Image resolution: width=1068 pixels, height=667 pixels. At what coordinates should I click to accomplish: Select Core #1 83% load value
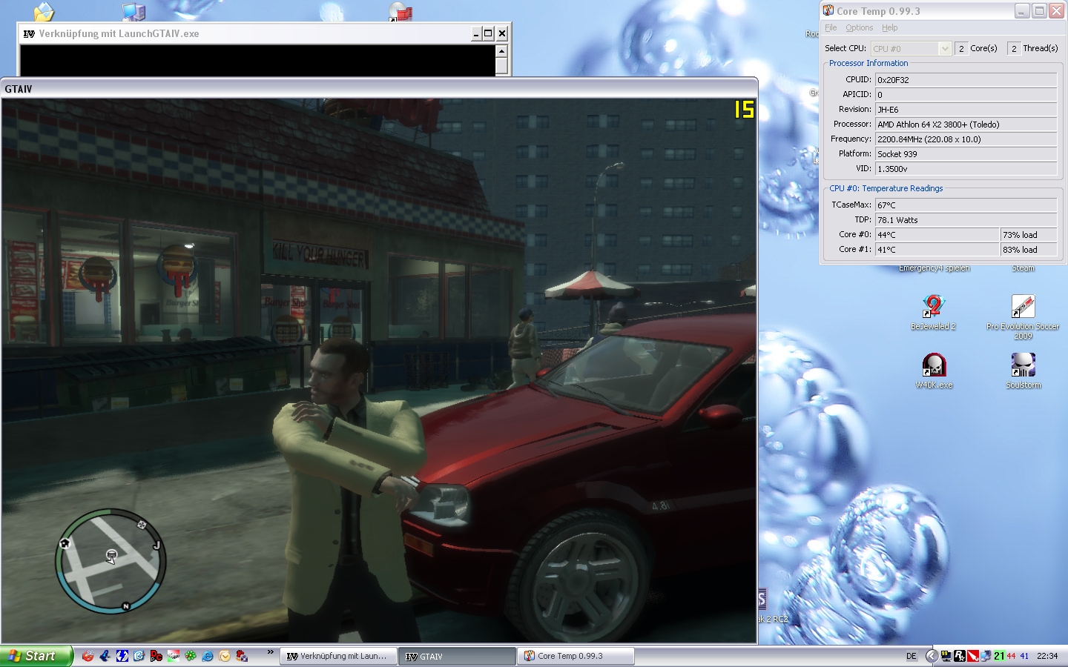(1029, 250)
